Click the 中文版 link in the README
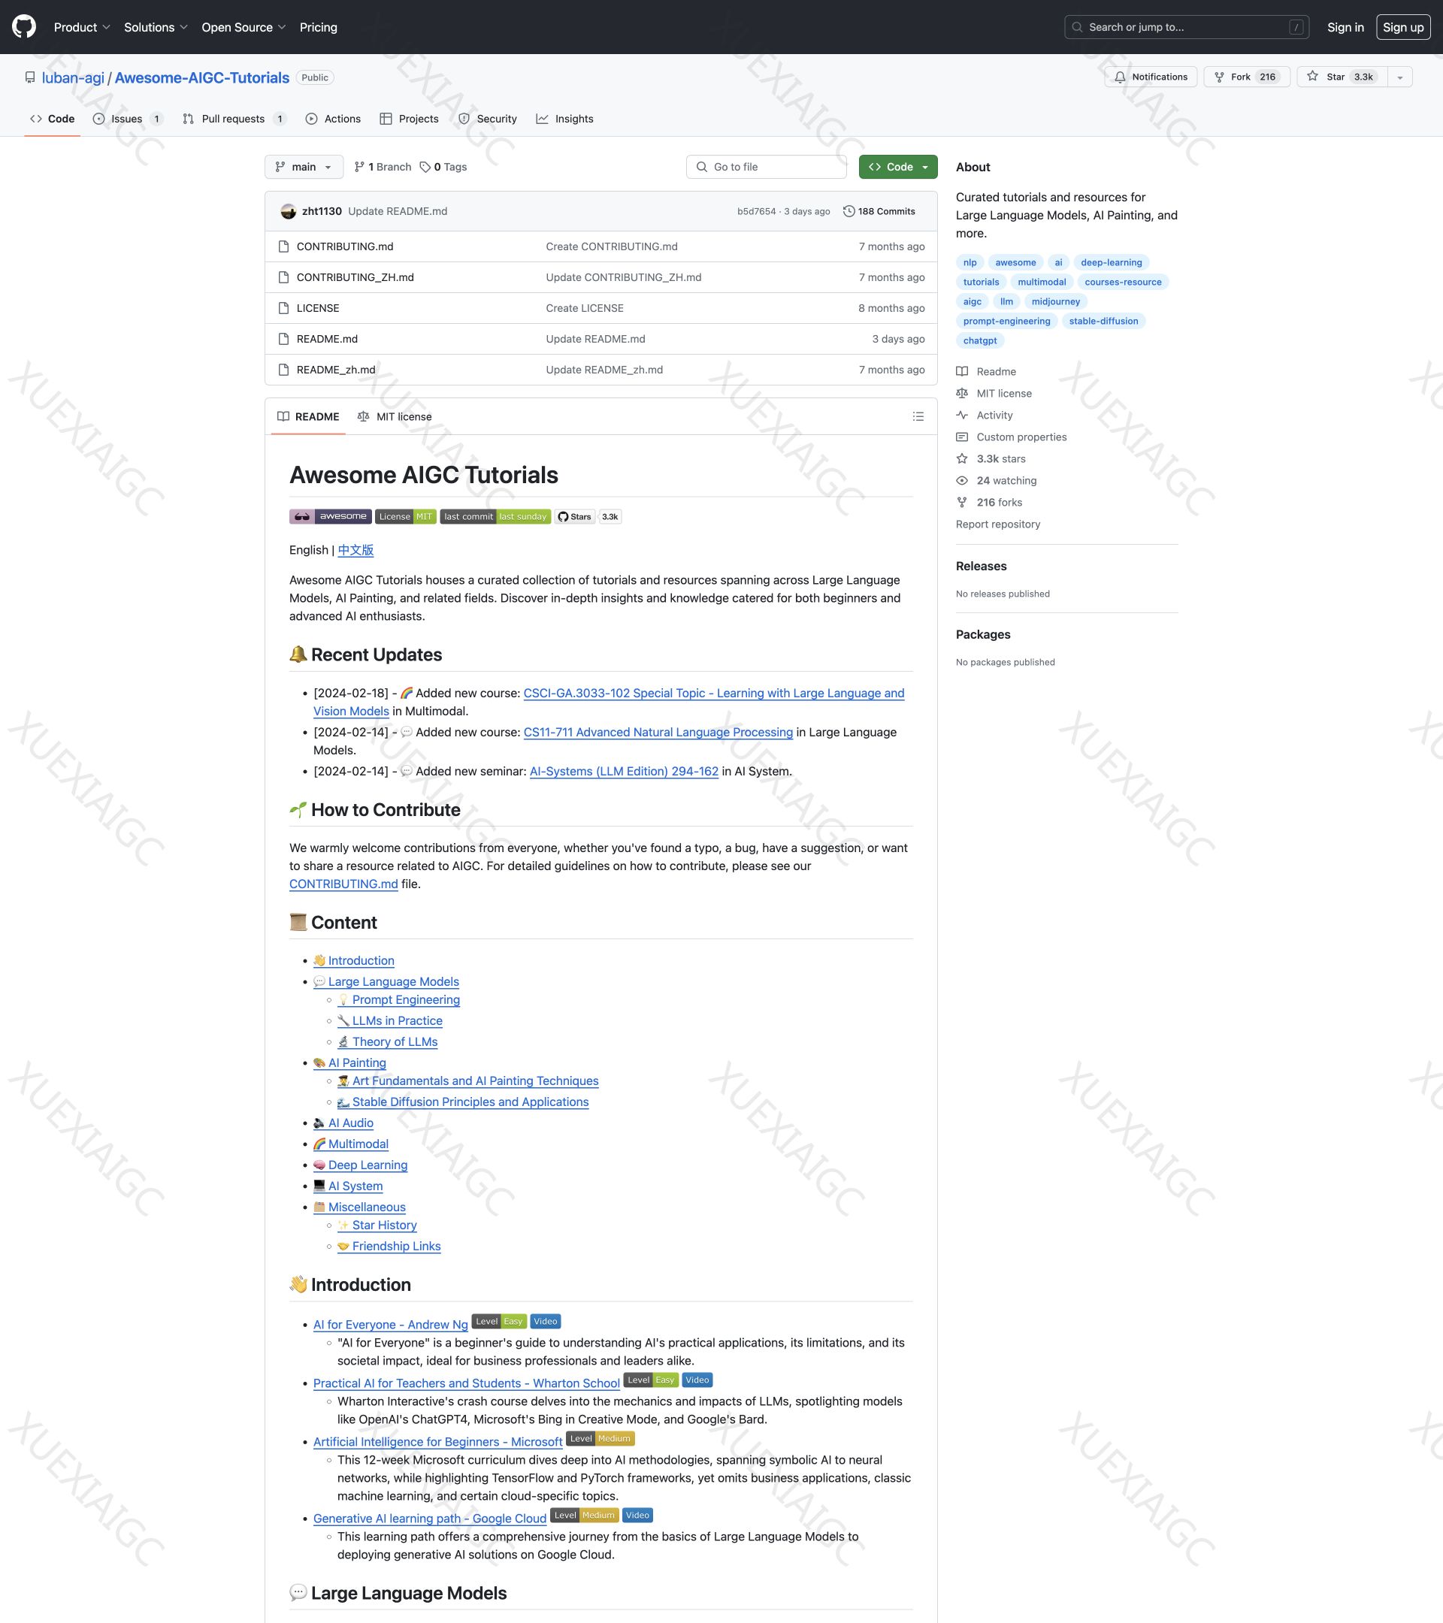 tap(355, 549)
